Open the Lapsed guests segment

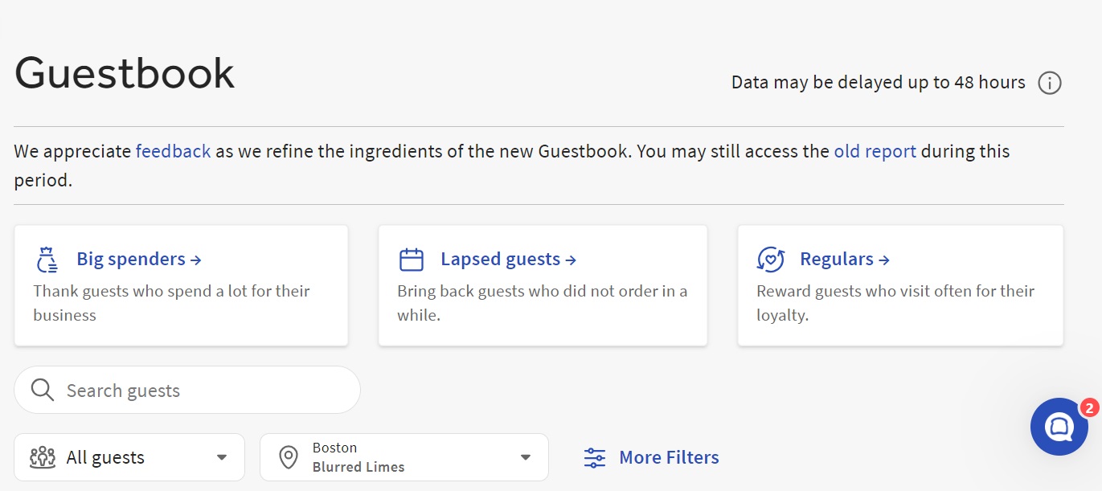tap(507, 260)
